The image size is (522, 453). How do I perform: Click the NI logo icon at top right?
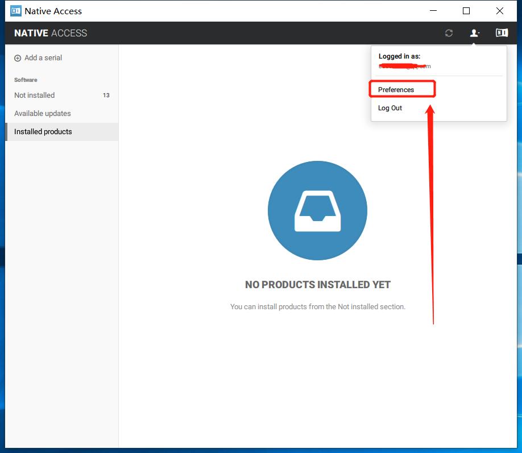click(501, 33)
